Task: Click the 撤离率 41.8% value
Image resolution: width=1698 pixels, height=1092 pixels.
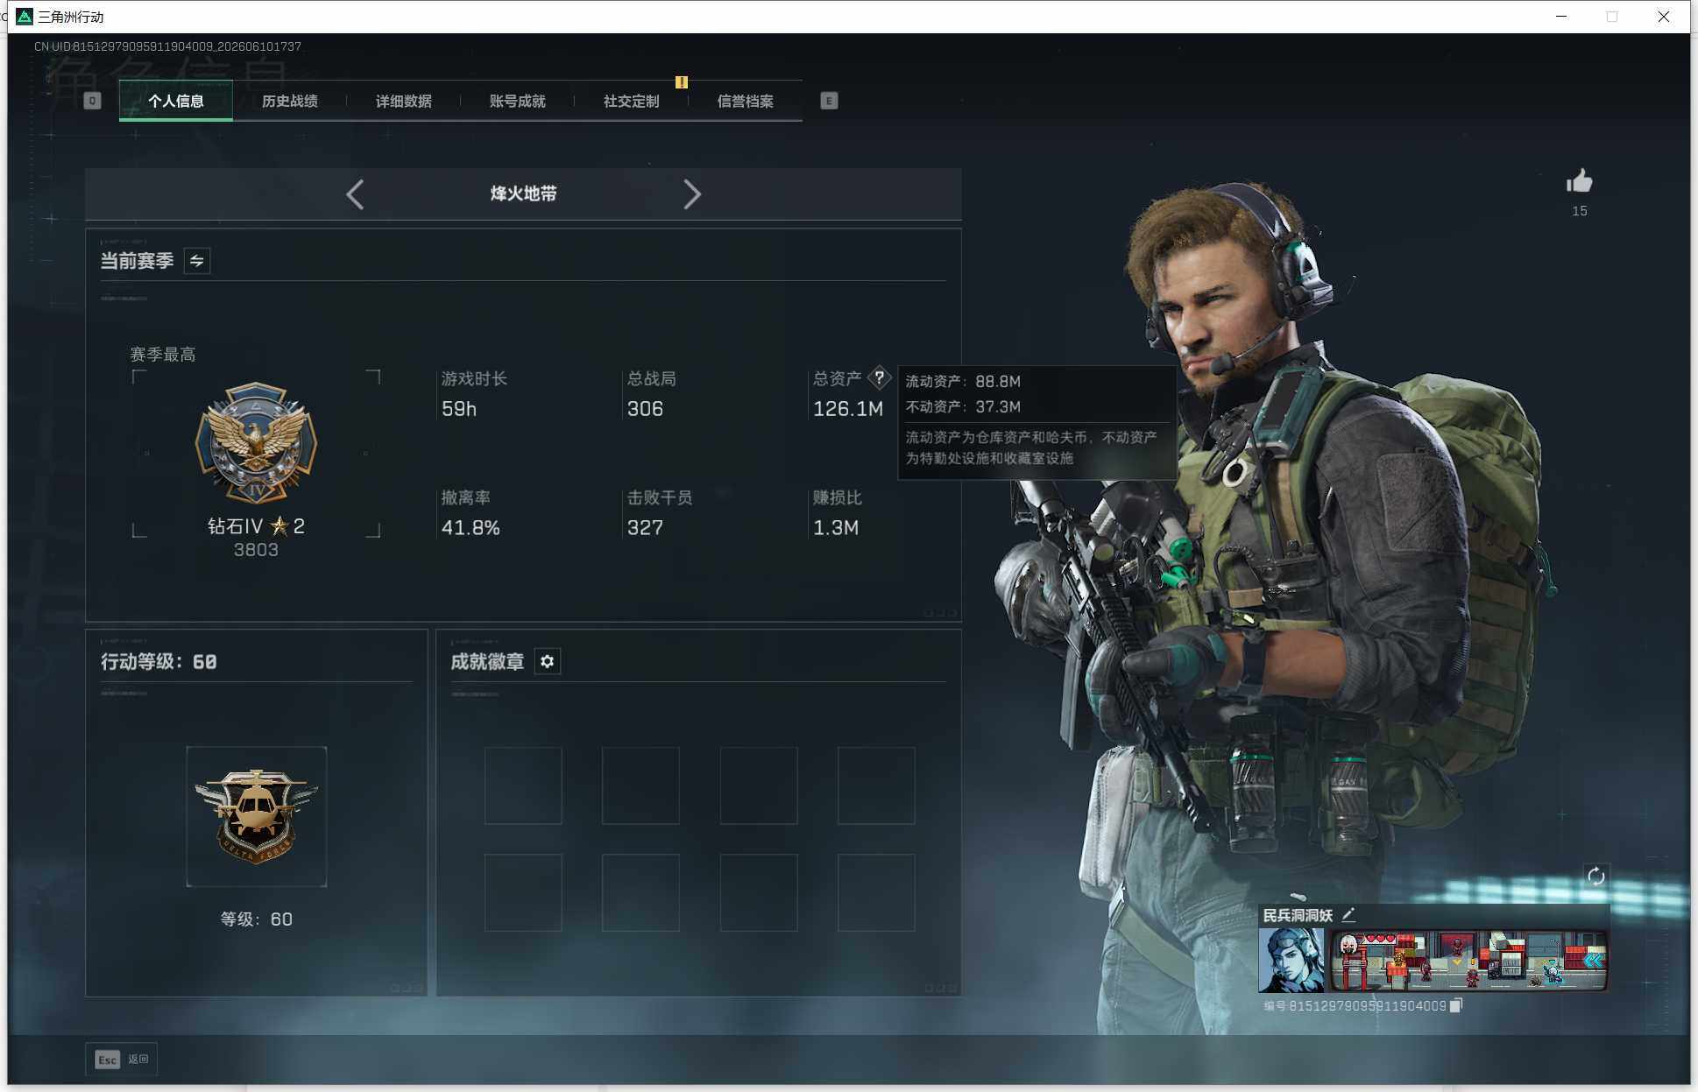Action: pos(470,528)
